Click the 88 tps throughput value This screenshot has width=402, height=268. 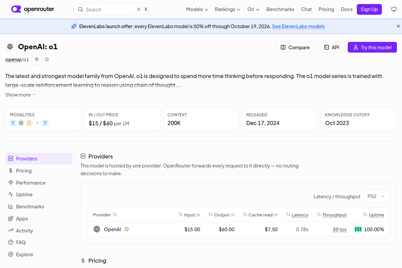tap(340, 229)
